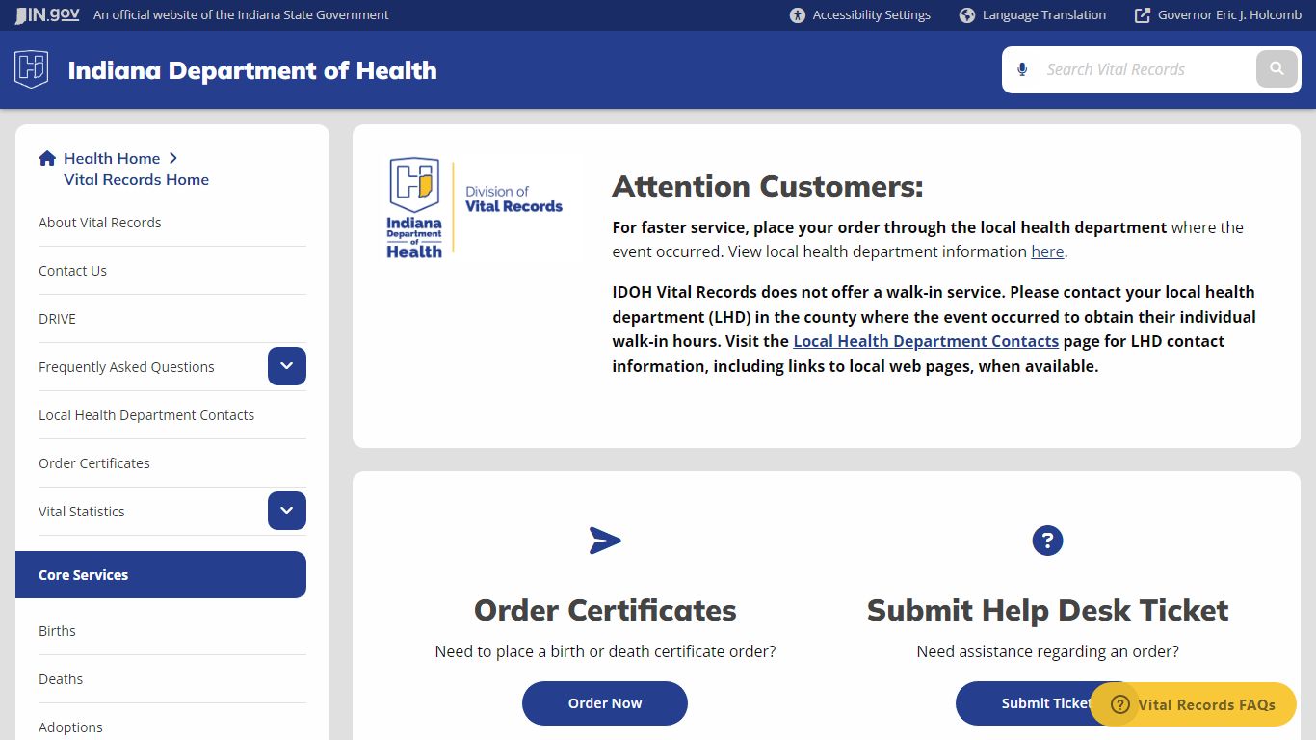Open Governor Eric J. Holcomb link
This screenshot has width=1316, height=740.
click(x=1218, y=15)
